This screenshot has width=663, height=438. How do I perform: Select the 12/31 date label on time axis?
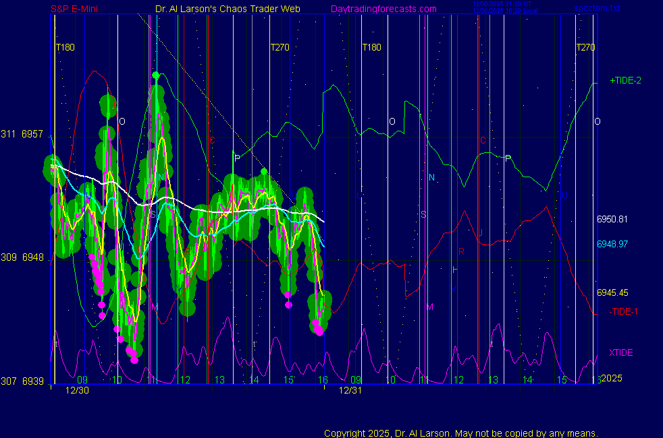click(350, 390)
